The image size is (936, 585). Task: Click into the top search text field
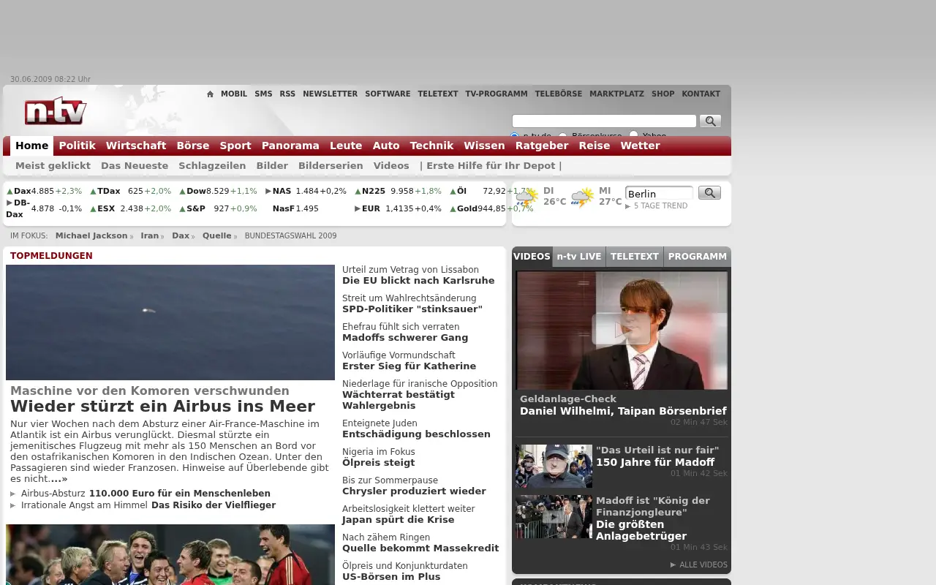click(x=604, y=121)
